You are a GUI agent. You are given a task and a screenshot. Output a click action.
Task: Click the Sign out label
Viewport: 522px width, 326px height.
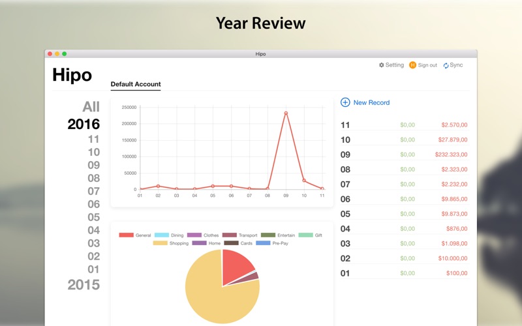[x=427, y=65]
